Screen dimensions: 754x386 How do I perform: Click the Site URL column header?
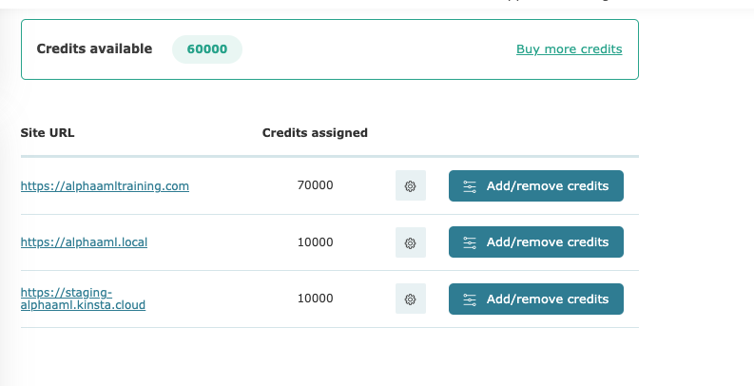[x=48, y=133]
